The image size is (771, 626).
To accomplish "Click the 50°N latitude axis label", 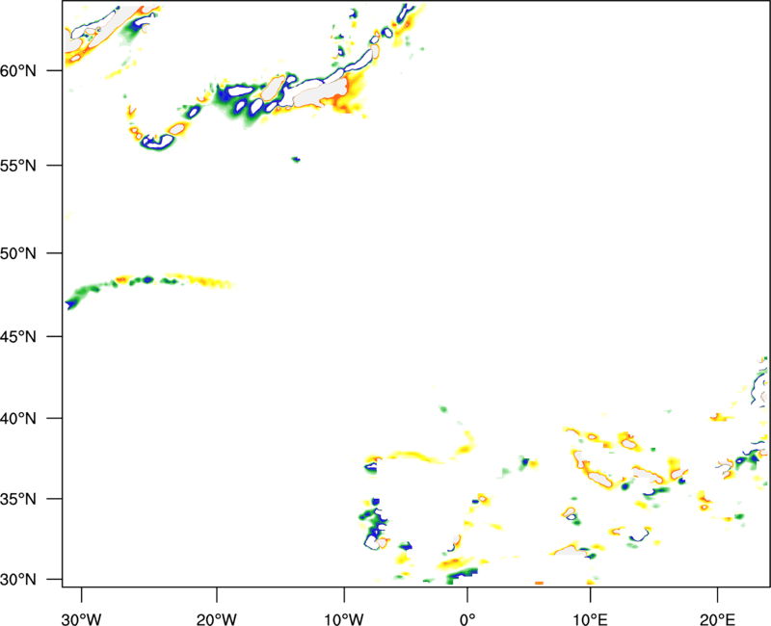I will 18,253.
